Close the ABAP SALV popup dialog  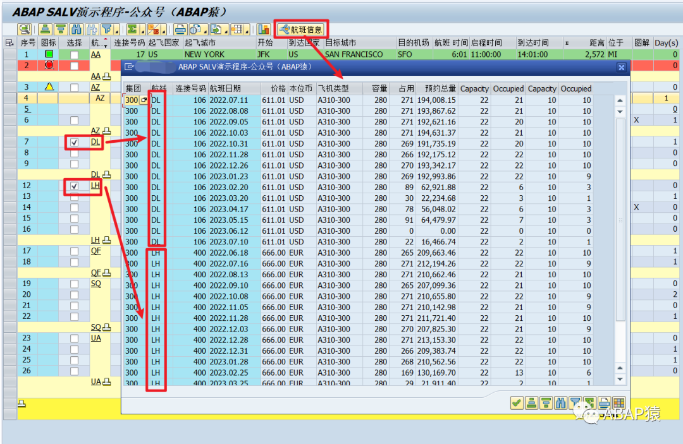622,67
